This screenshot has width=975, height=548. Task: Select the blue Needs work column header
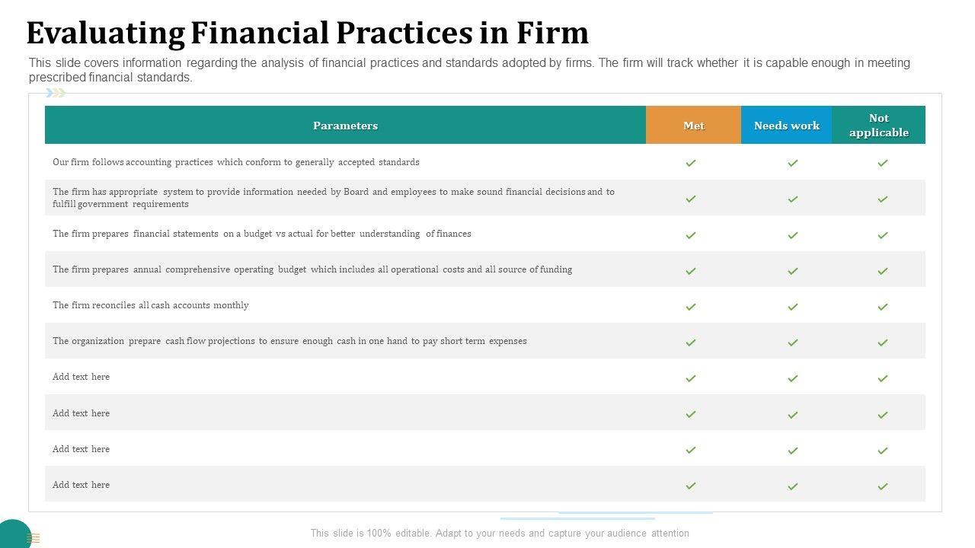786,126
